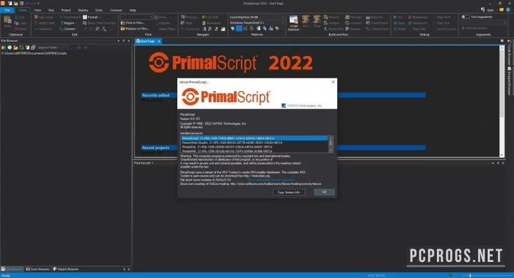Click the Search Folder input field
Image resolution: width=514 pixels, height=278 pixels.
click(x=53, y=48)
